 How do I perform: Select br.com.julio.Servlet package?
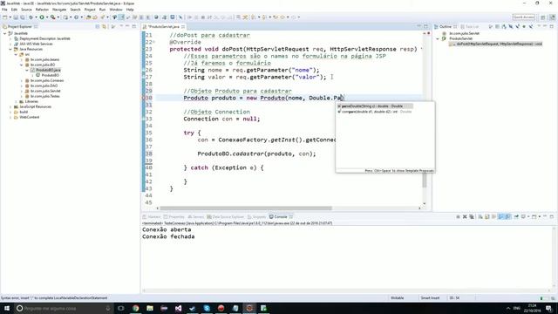[43, 91]
